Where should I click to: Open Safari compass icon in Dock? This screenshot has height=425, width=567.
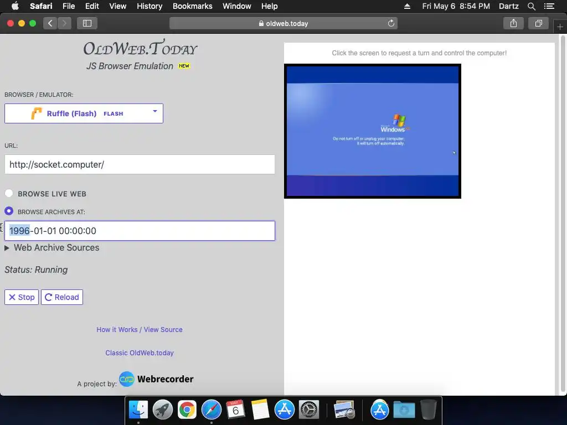[x=211, y=410]
